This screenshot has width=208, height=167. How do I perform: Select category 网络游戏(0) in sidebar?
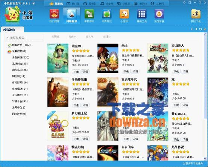pyautogui.click(x=19, y=114)
